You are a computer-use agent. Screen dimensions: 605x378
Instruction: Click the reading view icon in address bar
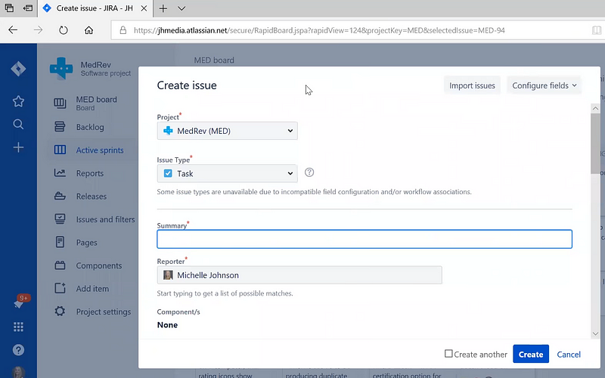597,30
